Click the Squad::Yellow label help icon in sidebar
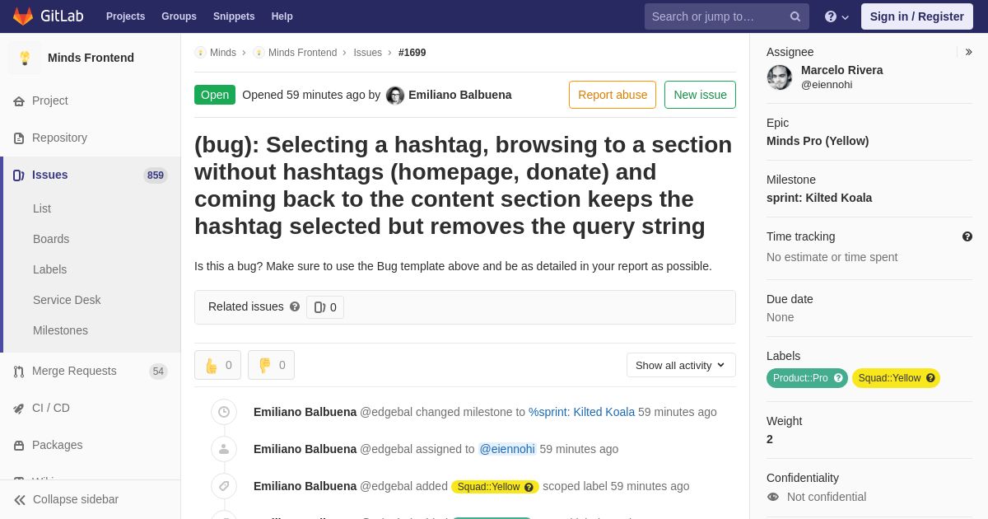988x519 pixels. click(x=930, y=378)
